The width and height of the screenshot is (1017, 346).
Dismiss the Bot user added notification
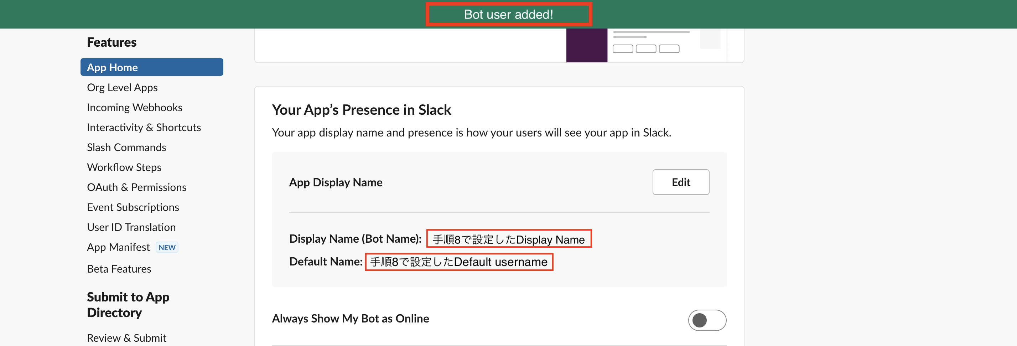point(509,14)
